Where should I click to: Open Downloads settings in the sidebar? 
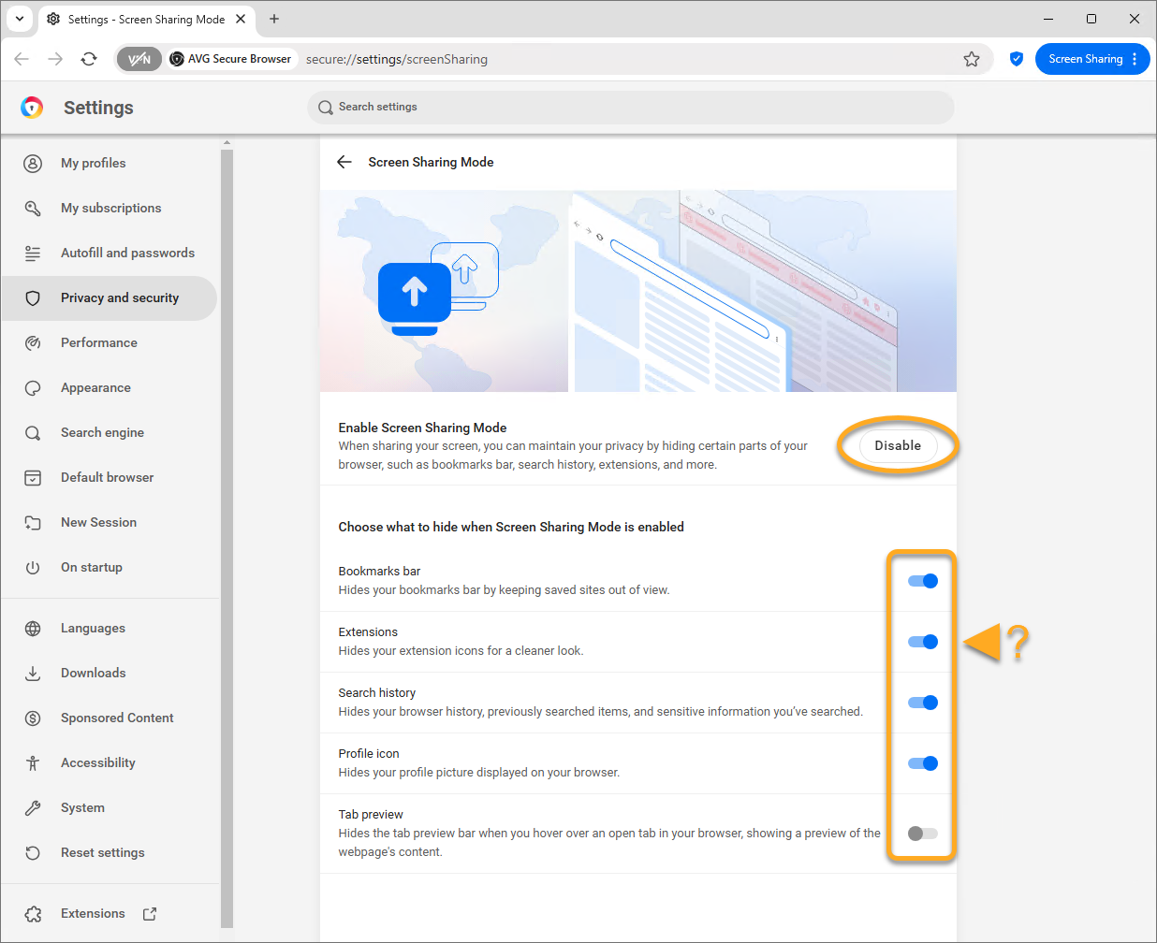tap(93, 674)
